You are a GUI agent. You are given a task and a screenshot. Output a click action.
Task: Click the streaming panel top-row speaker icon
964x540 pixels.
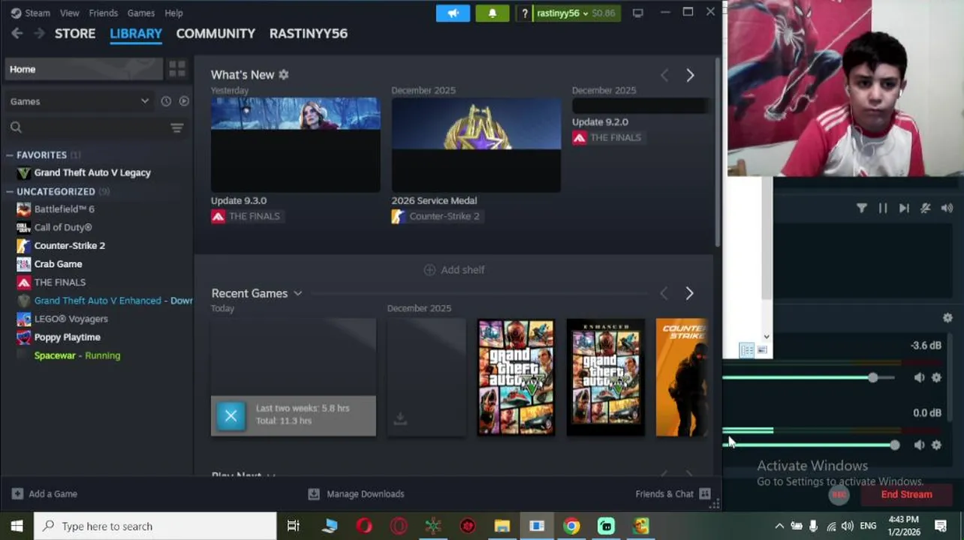point(947,208)
